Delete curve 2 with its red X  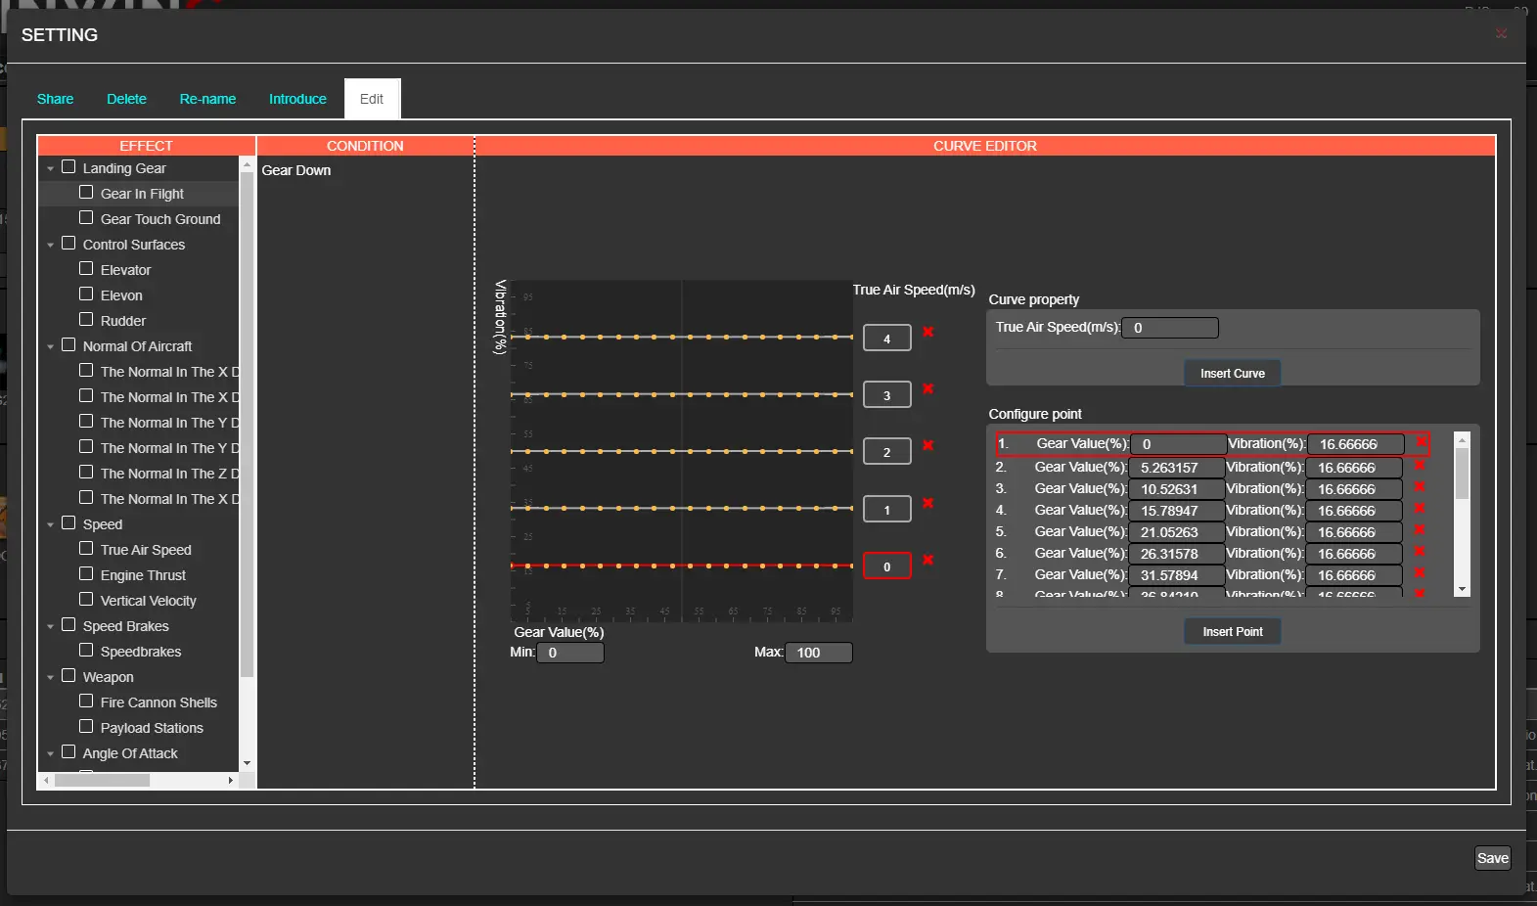point(928,445)
